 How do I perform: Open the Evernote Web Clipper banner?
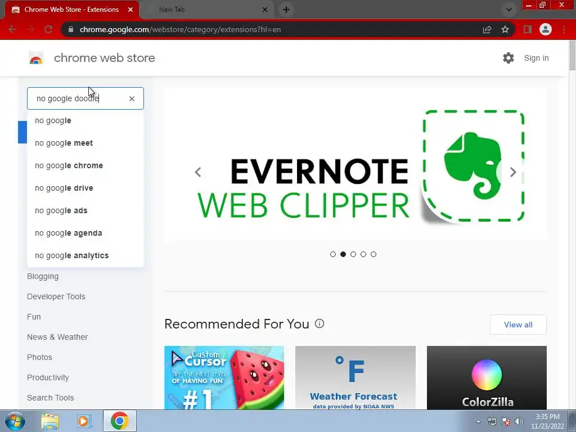click(x=355, y=164)
